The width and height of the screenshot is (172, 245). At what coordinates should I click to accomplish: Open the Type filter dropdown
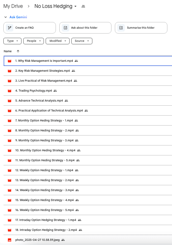[x=12, y=41]
